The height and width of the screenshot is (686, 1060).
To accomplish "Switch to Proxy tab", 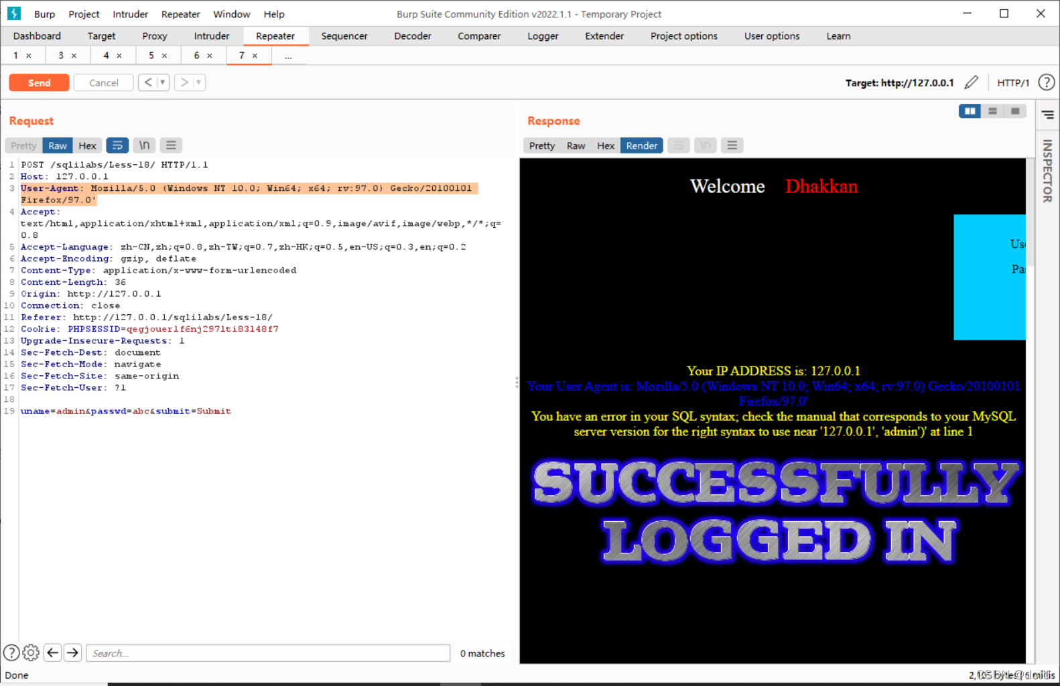I will (x=155, y=36).
